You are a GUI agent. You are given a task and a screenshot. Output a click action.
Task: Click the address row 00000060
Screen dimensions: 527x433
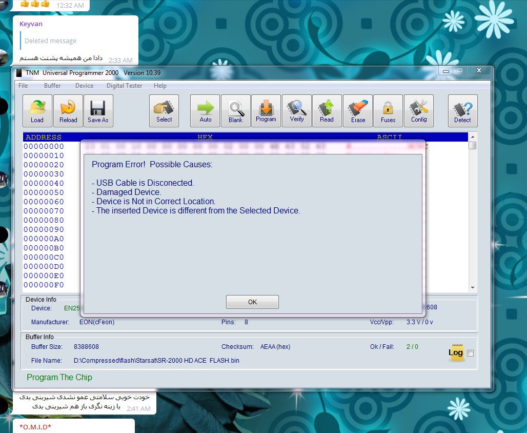[x=44, y=202]
